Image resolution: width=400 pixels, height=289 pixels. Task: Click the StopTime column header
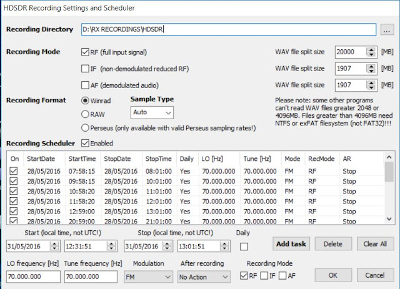159,159
